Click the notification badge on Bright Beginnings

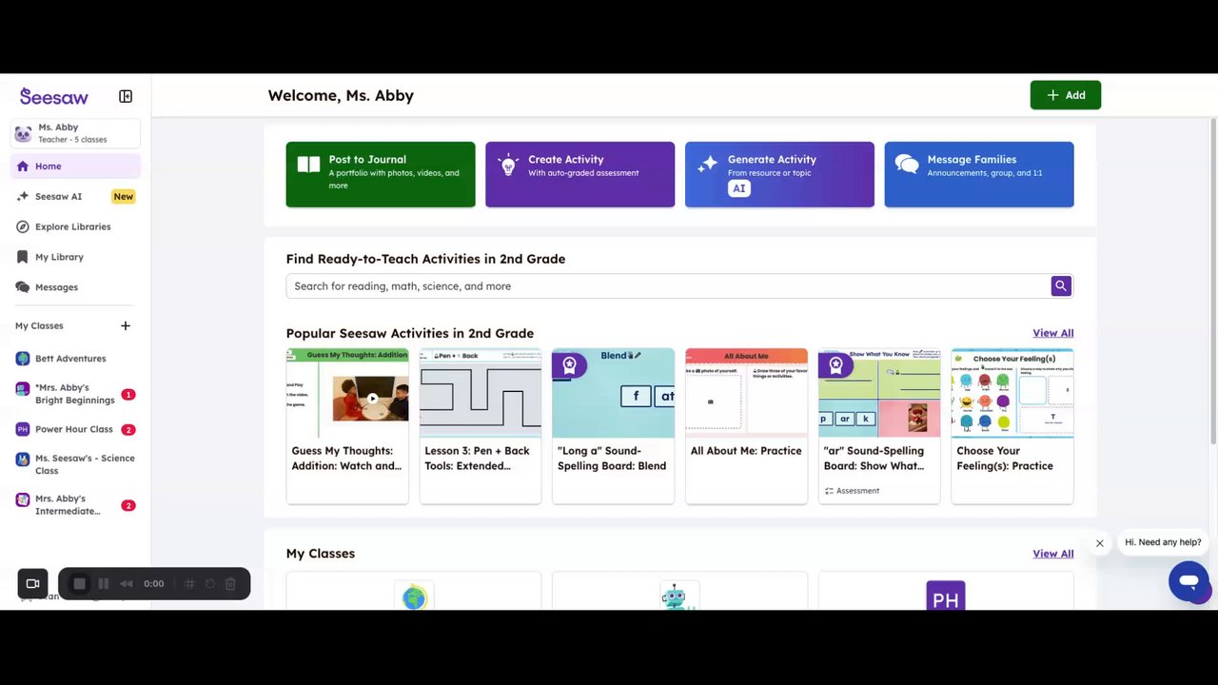coord(128,395)
